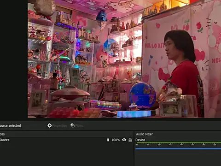Open the source Filters dialog
The height and width of the screenshot is (166, 221).
click(77, 125)
